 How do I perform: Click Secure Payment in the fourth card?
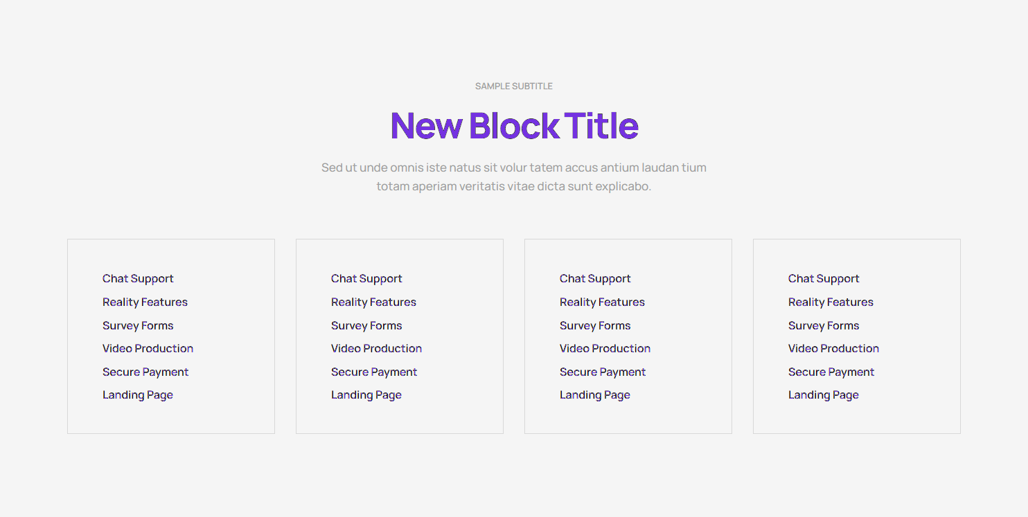(x=831, y=372)
